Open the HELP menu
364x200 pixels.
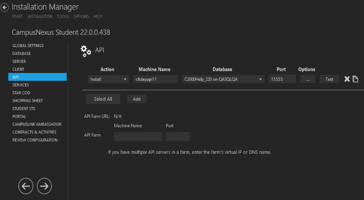click(x=98, y=16)
